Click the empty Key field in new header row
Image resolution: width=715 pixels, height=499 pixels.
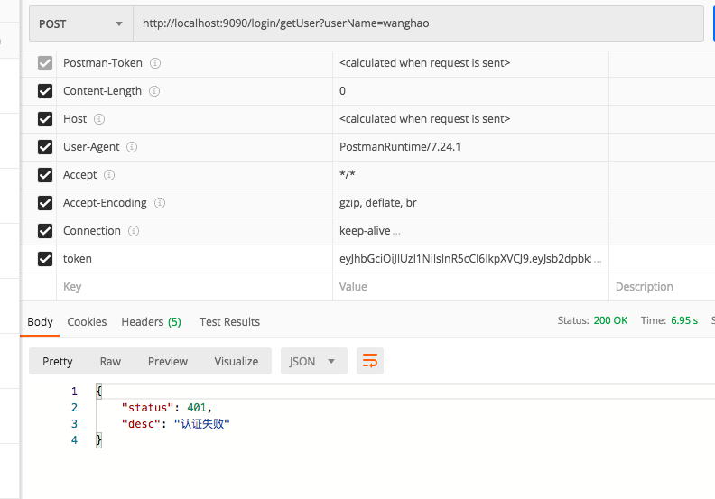pyautogui.click(x=194, y=287)
